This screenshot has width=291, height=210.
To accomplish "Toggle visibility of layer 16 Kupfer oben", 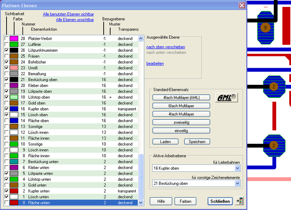I will pos(7,109).
